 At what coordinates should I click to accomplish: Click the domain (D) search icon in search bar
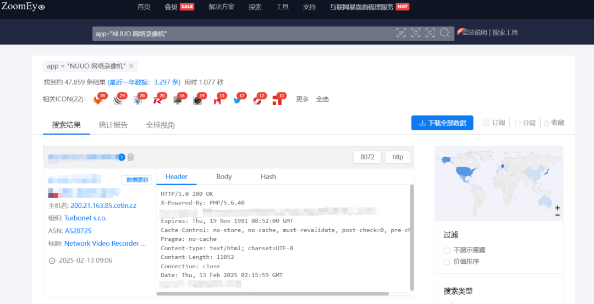pyautogui.click(x=416, y=33)
